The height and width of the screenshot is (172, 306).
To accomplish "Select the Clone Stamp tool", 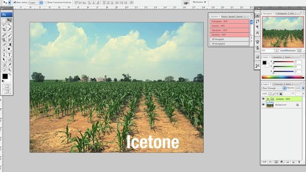I will click(x=4, y=40).
